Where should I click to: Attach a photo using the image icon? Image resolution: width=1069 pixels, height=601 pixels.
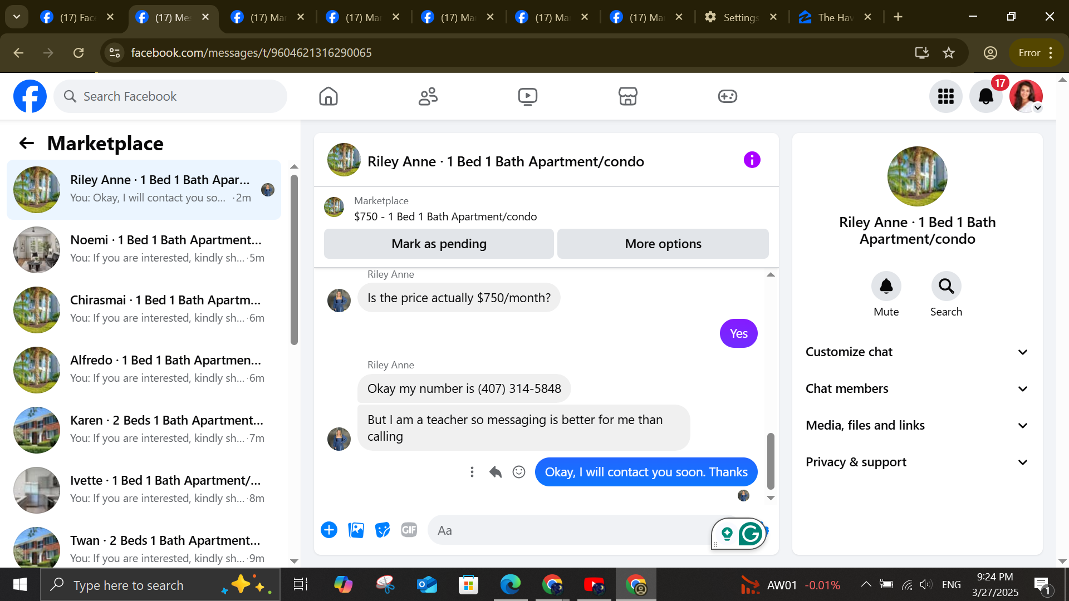(356, 530)
